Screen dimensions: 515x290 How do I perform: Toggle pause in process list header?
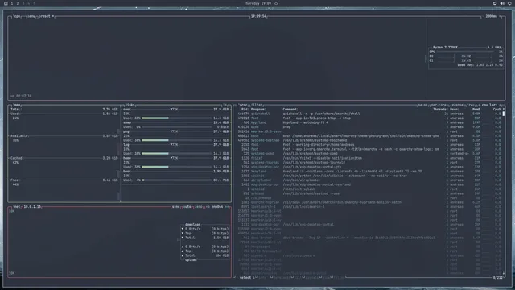click(422, 105)
